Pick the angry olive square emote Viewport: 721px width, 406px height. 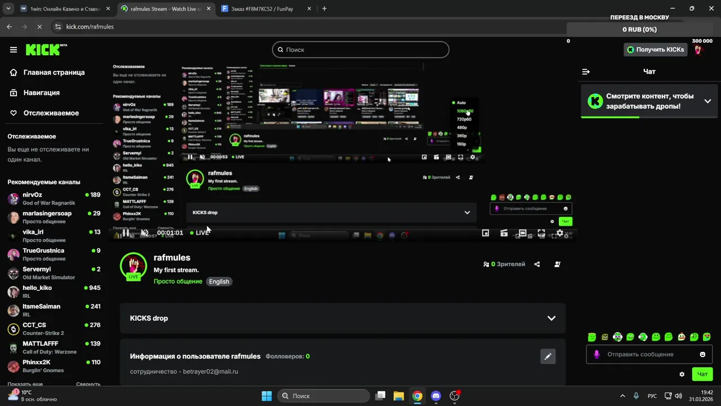click(x=604, y=337)
